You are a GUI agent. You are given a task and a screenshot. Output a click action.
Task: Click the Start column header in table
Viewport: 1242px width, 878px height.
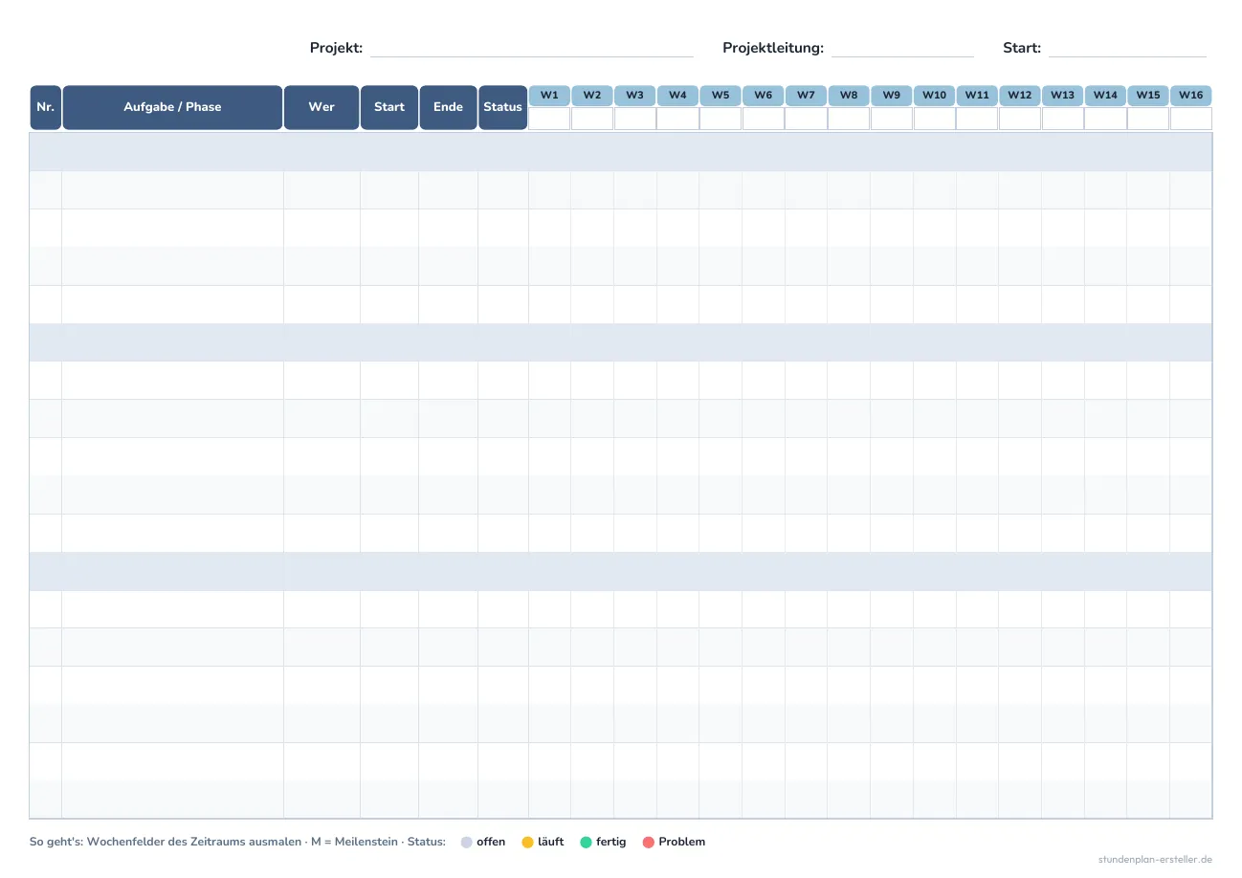pyautogui.click(x=389, y=107)
